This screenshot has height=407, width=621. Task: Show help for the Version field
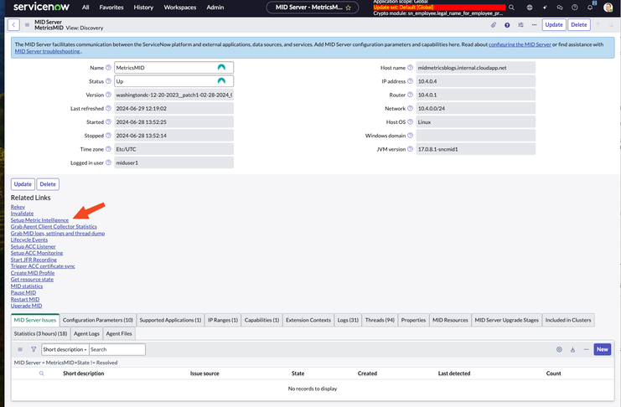pos(108,95)
